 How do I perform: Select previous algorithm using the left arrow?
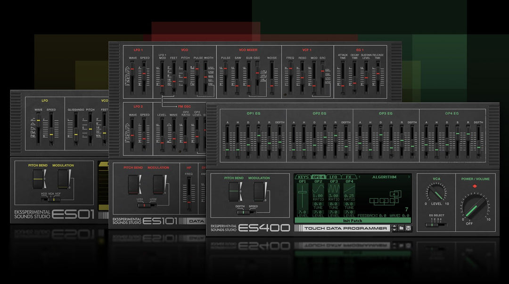[x=359, y=177]
